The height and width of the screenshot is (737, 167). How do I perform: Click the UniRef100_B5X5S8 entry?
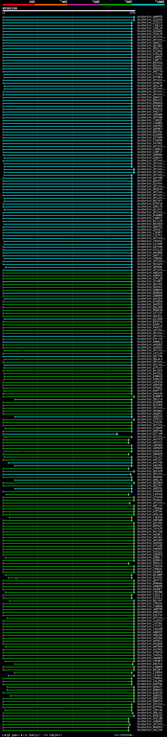[150, 63]
